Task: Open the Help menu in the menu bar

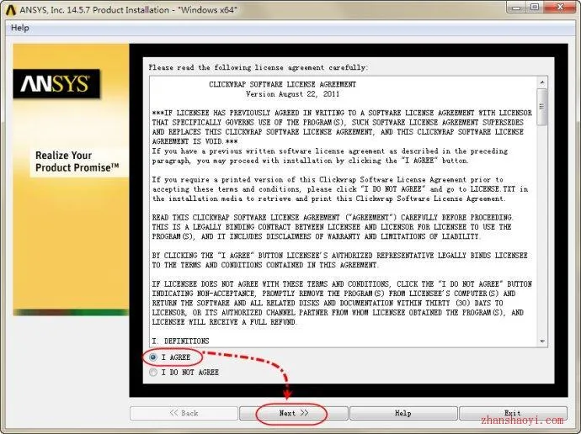Action: coord(20,28)
